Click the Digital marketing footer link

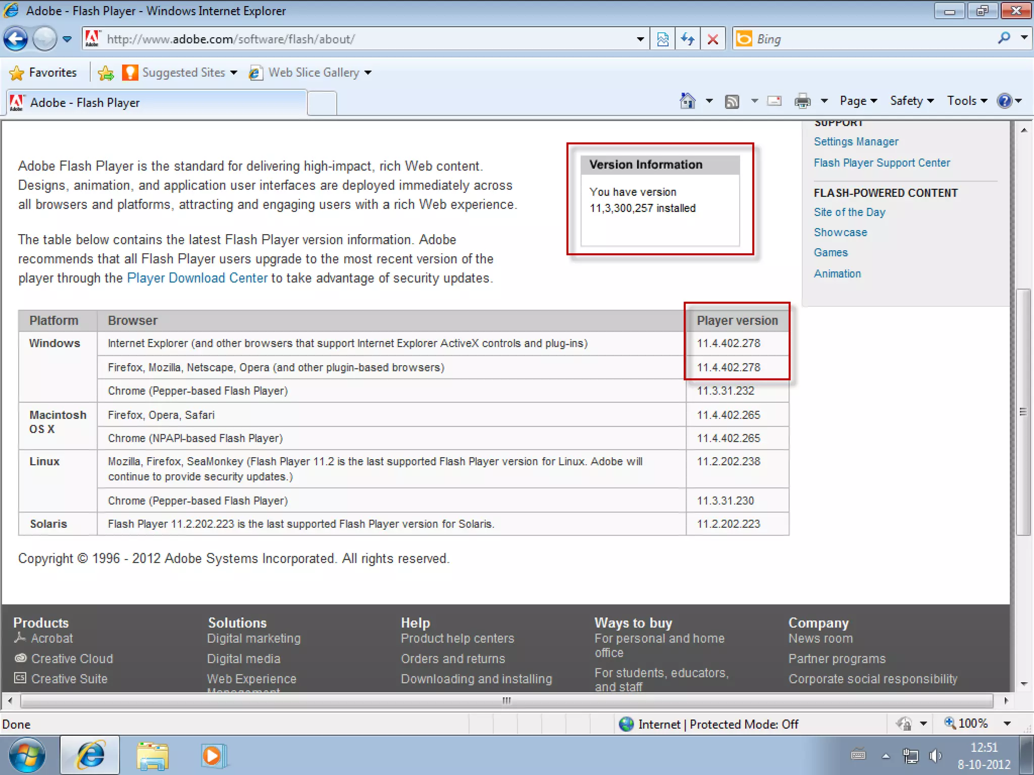coord(253,639)
